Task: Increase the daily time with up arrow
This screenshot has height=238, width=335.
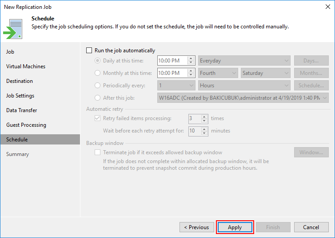Action: tap(191, 59)
